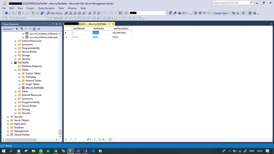The width and height of the screenshot is (274, 154).
Task: Open the Tools menu
Action: click(61, 8)
